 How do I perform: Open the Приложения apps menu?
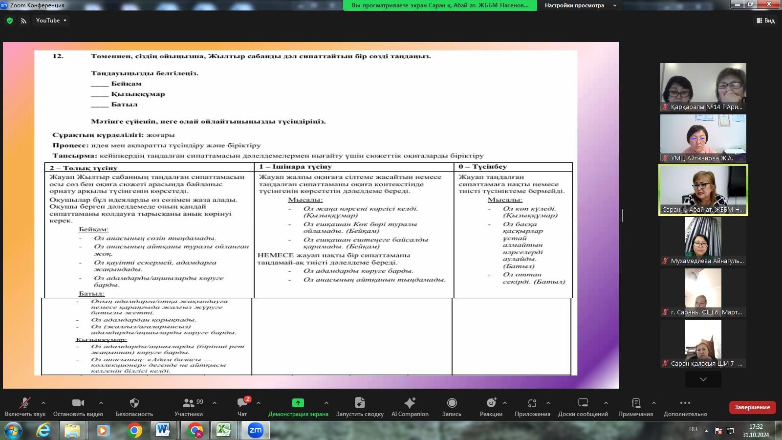532,403
